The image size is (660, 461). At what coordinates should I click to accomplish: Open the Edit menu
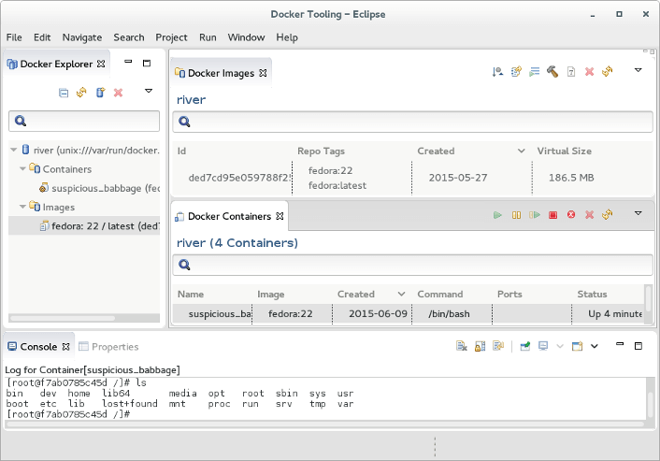pos(42,37)
